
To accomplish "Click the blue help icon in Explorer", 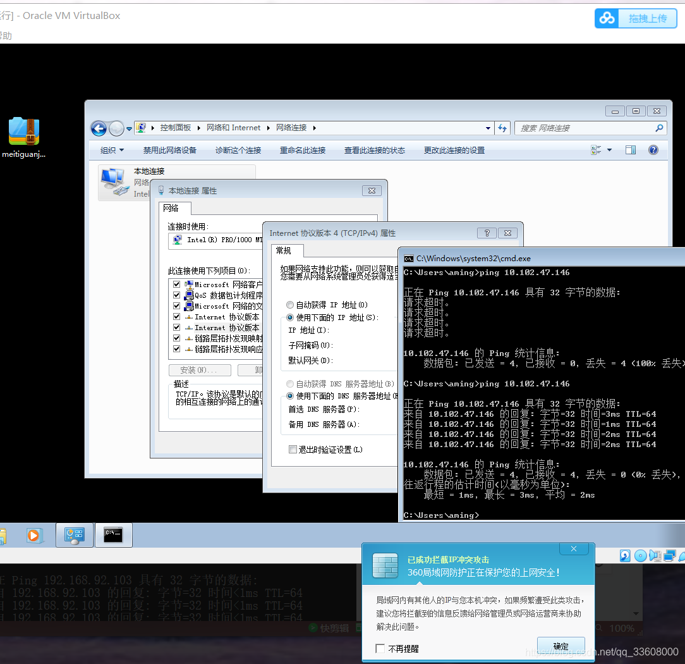I will (x=653, y=151).
